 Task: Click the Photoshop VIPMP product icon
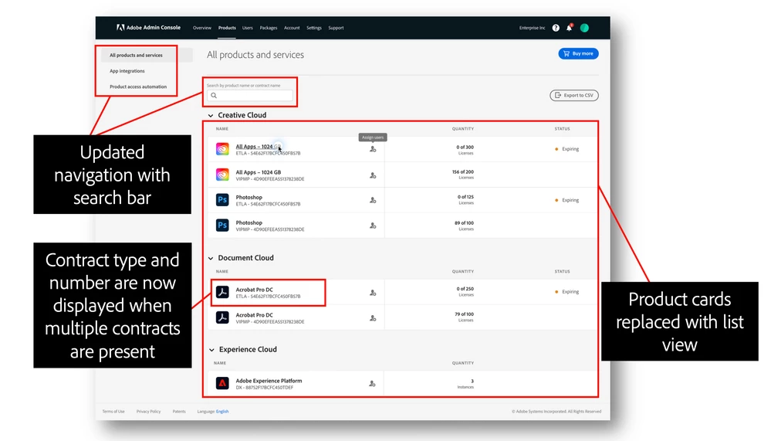222,226
